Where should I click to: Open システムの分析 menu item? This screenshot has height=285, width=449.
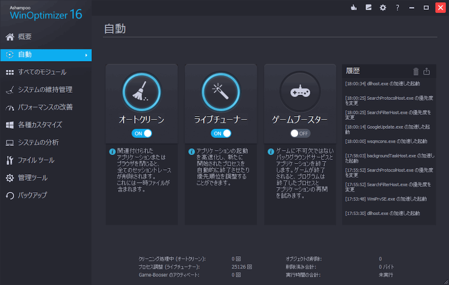click(x=46, y=142)
